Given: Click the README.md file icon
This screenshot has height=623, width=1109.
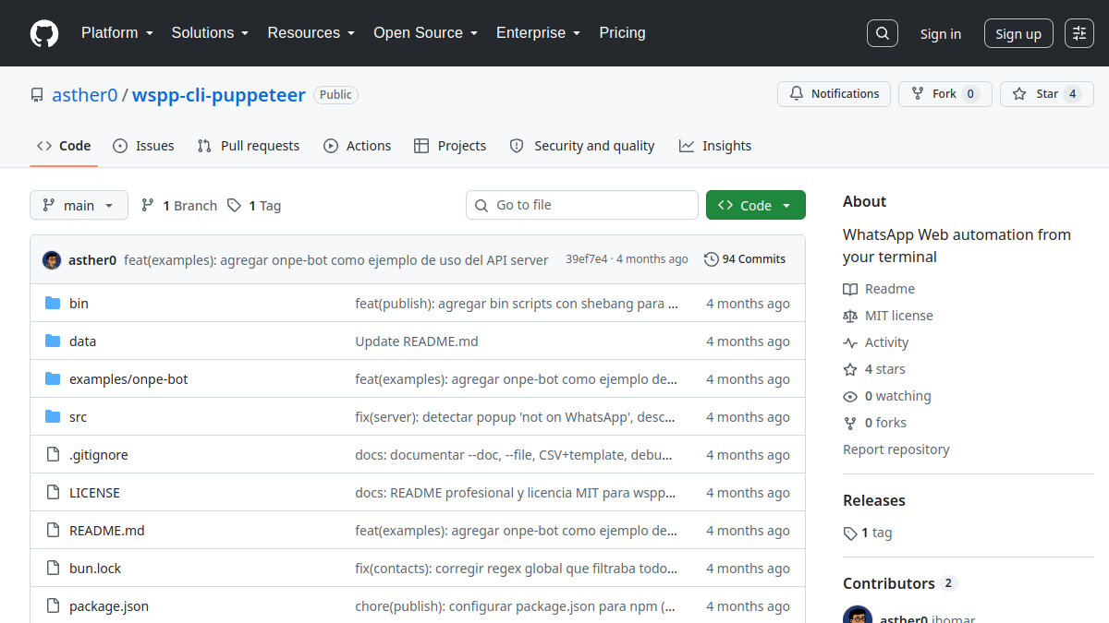Looking at the screenshot, I should (53, 530).
